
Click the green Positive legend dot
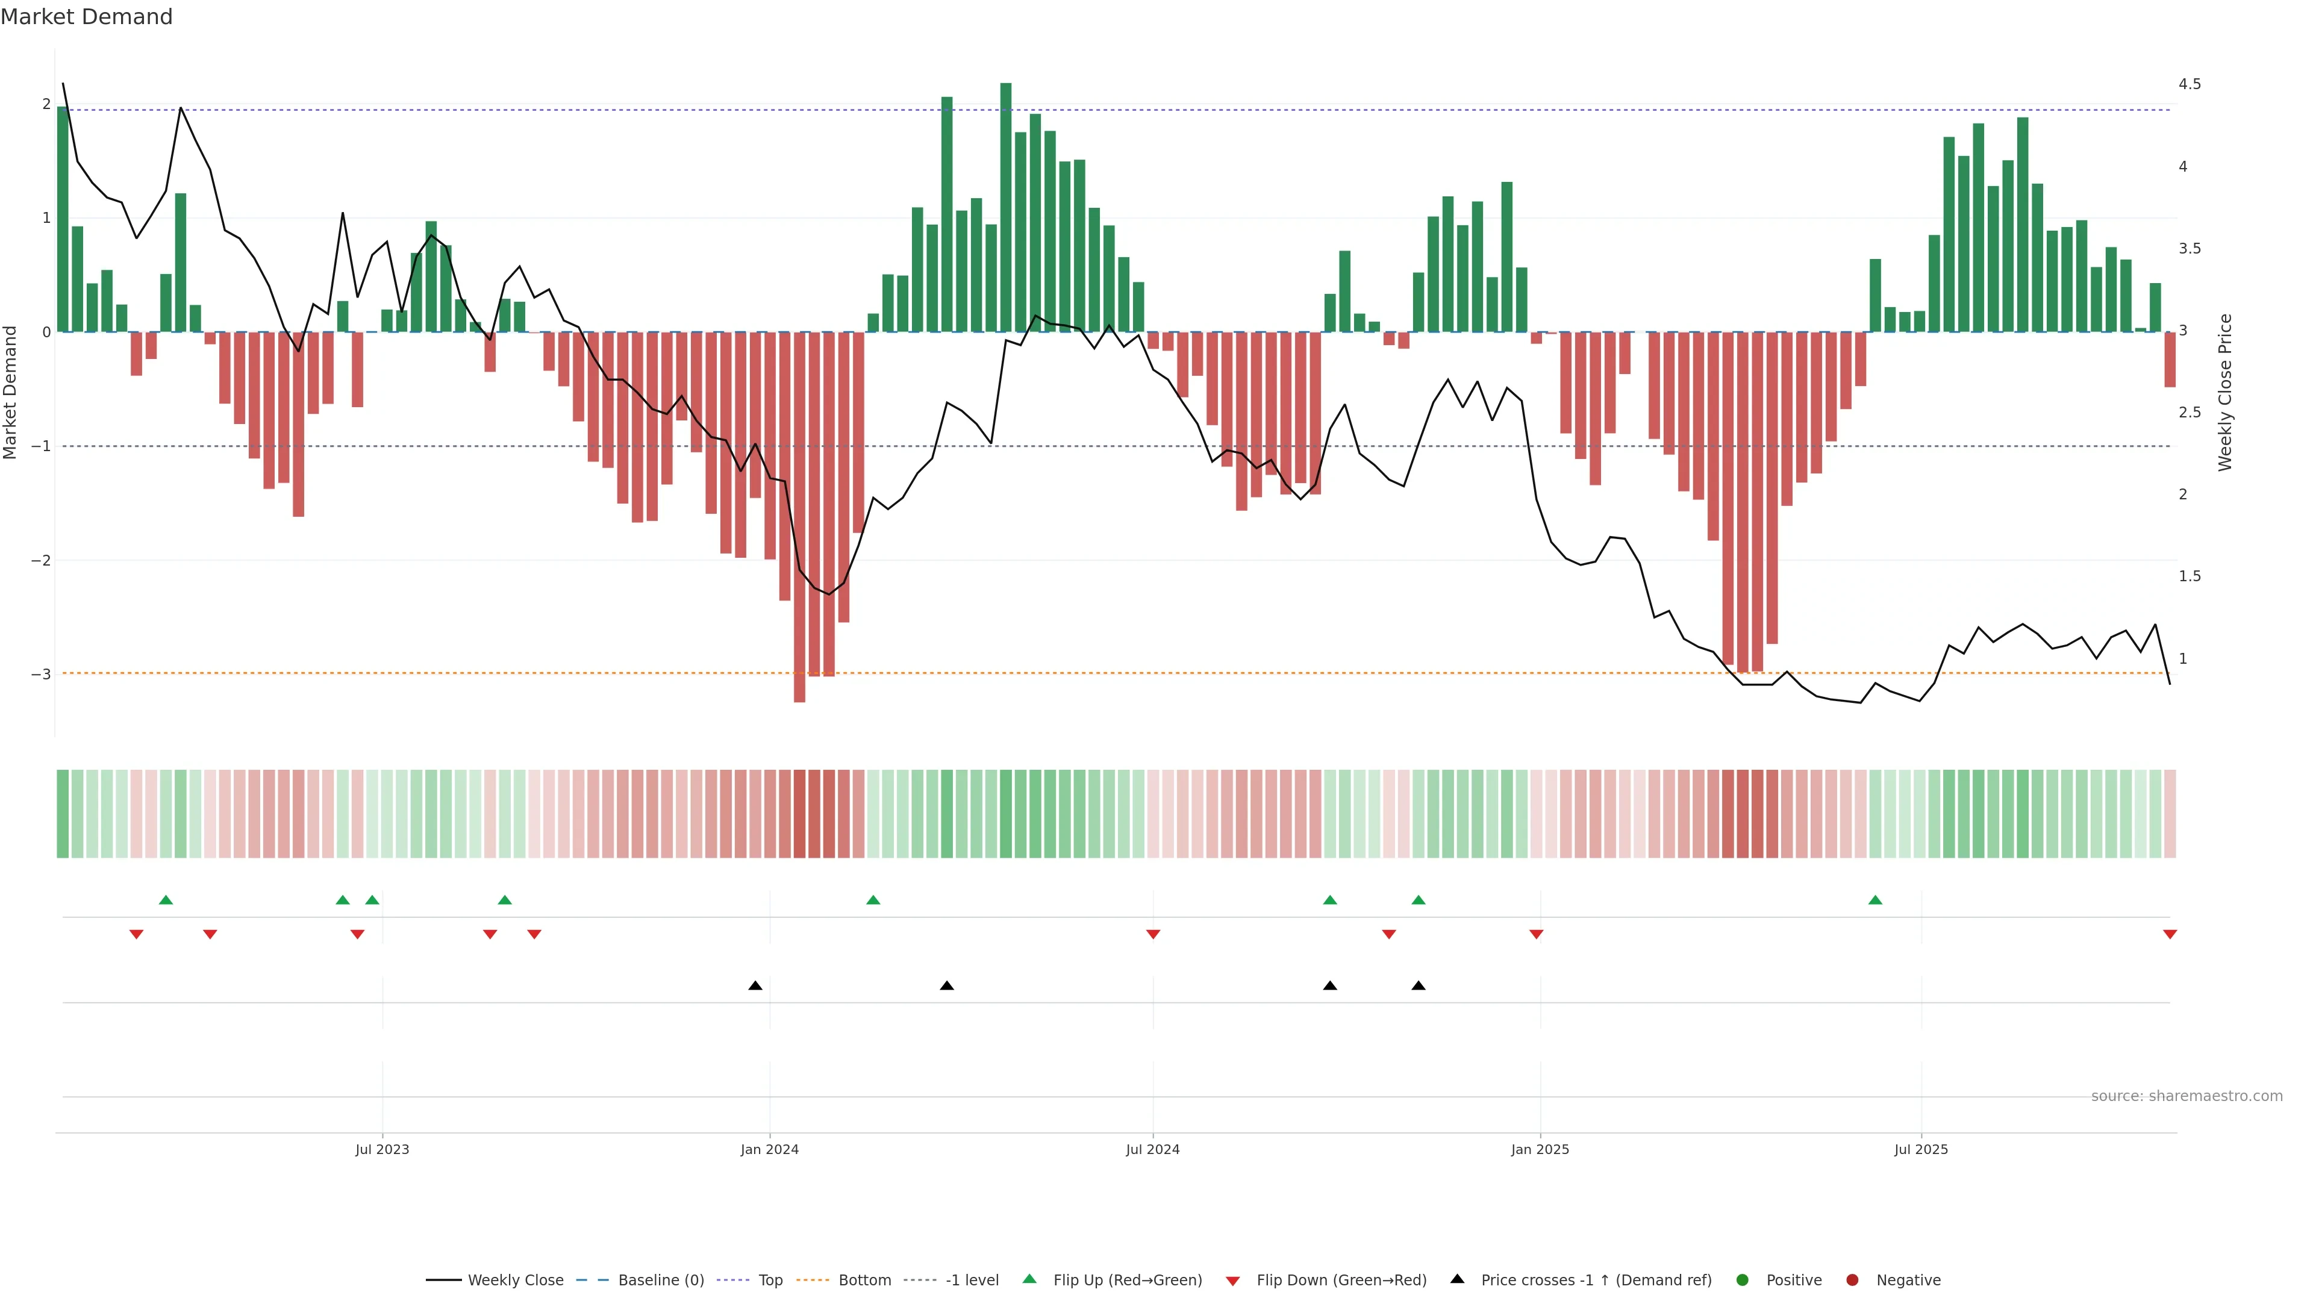[1743, 1281]
